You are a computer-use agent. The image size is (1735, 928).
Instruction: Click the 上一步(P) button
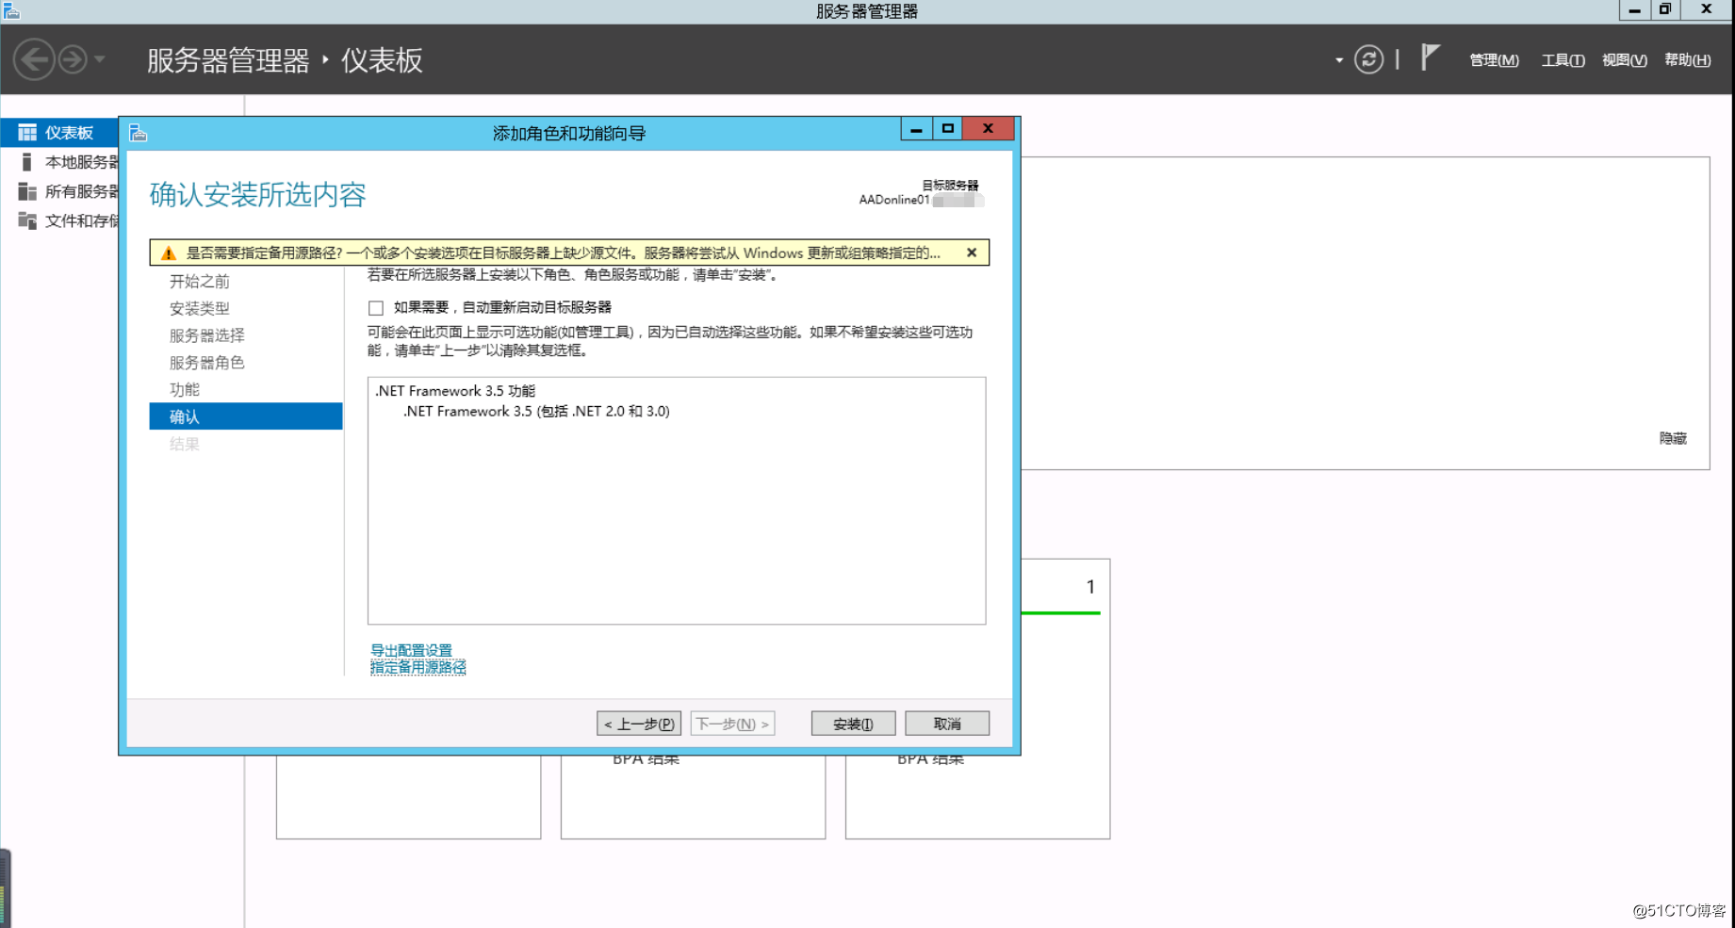(639, 724)
